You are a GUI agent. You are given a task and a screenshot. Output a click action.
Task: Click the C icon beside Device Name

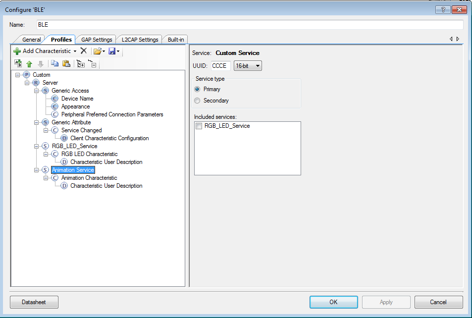coord(55,99)
